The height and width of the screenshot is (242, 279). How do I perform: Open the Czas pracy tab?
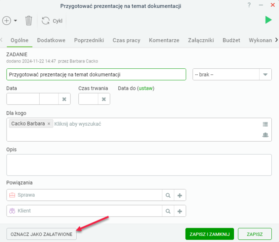tap(126, 40)
